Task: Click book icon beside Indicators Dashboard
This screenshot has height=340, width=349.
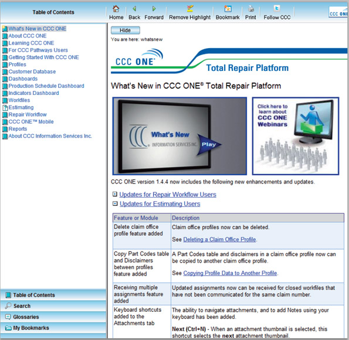Action: point(5,93)
